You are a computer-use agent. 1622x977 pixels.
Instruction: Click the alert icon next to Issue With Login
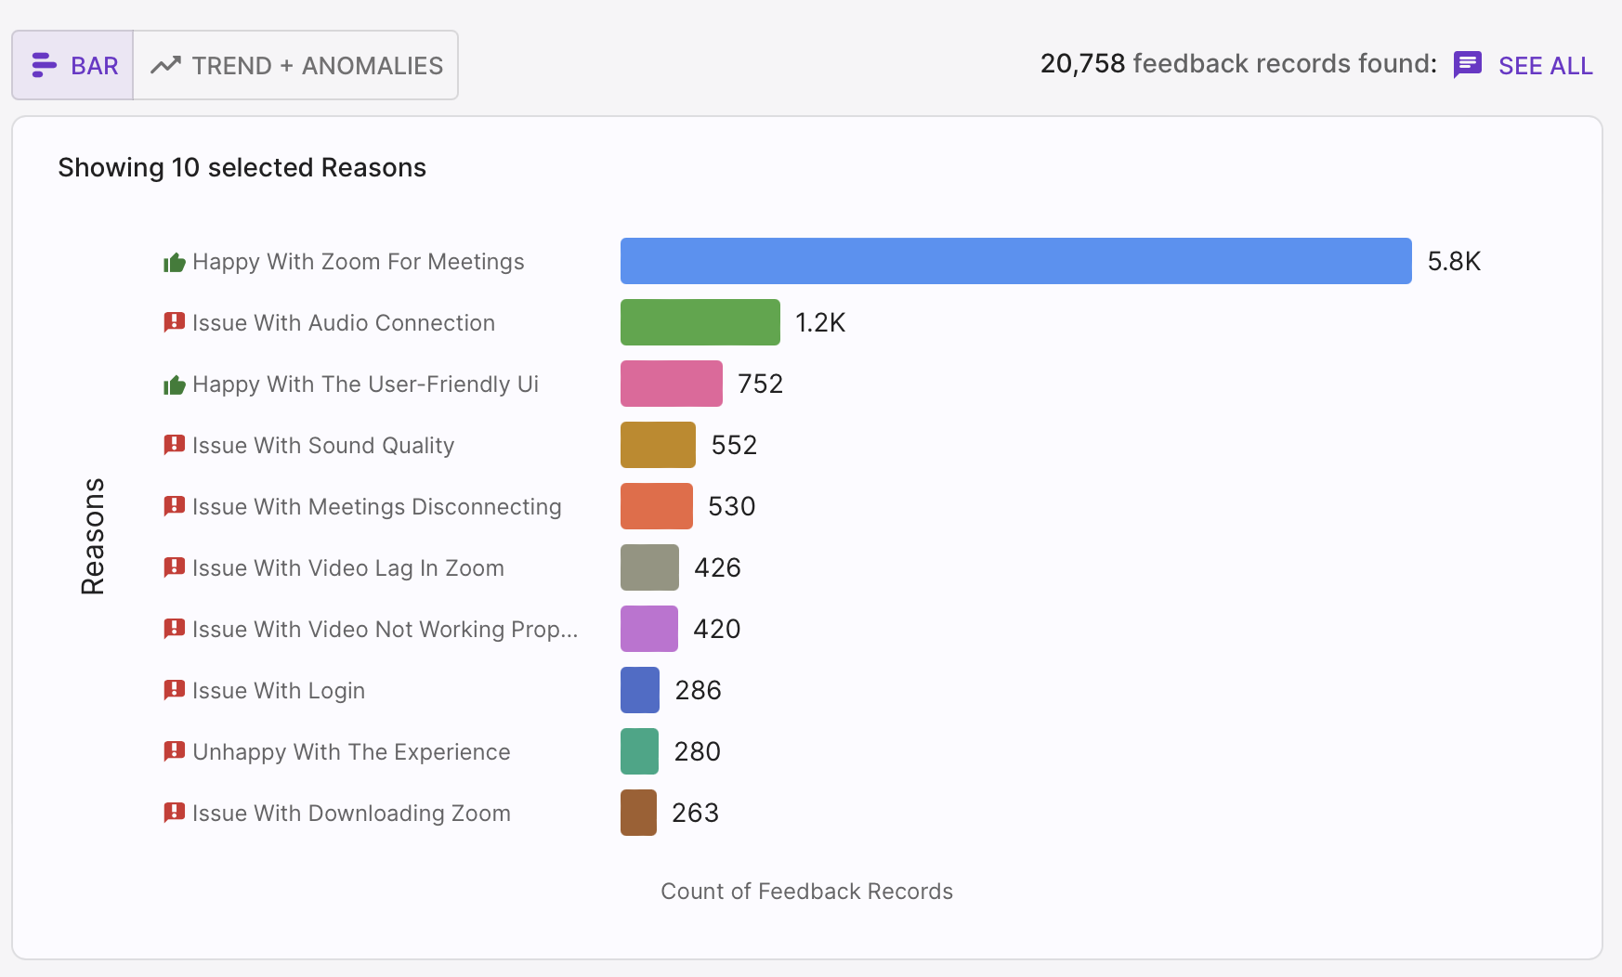(175, 690)
